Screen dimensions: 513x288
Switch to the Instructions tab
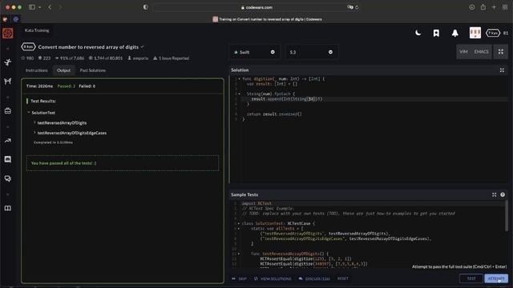pyautogui.click(x=36, y=70)
